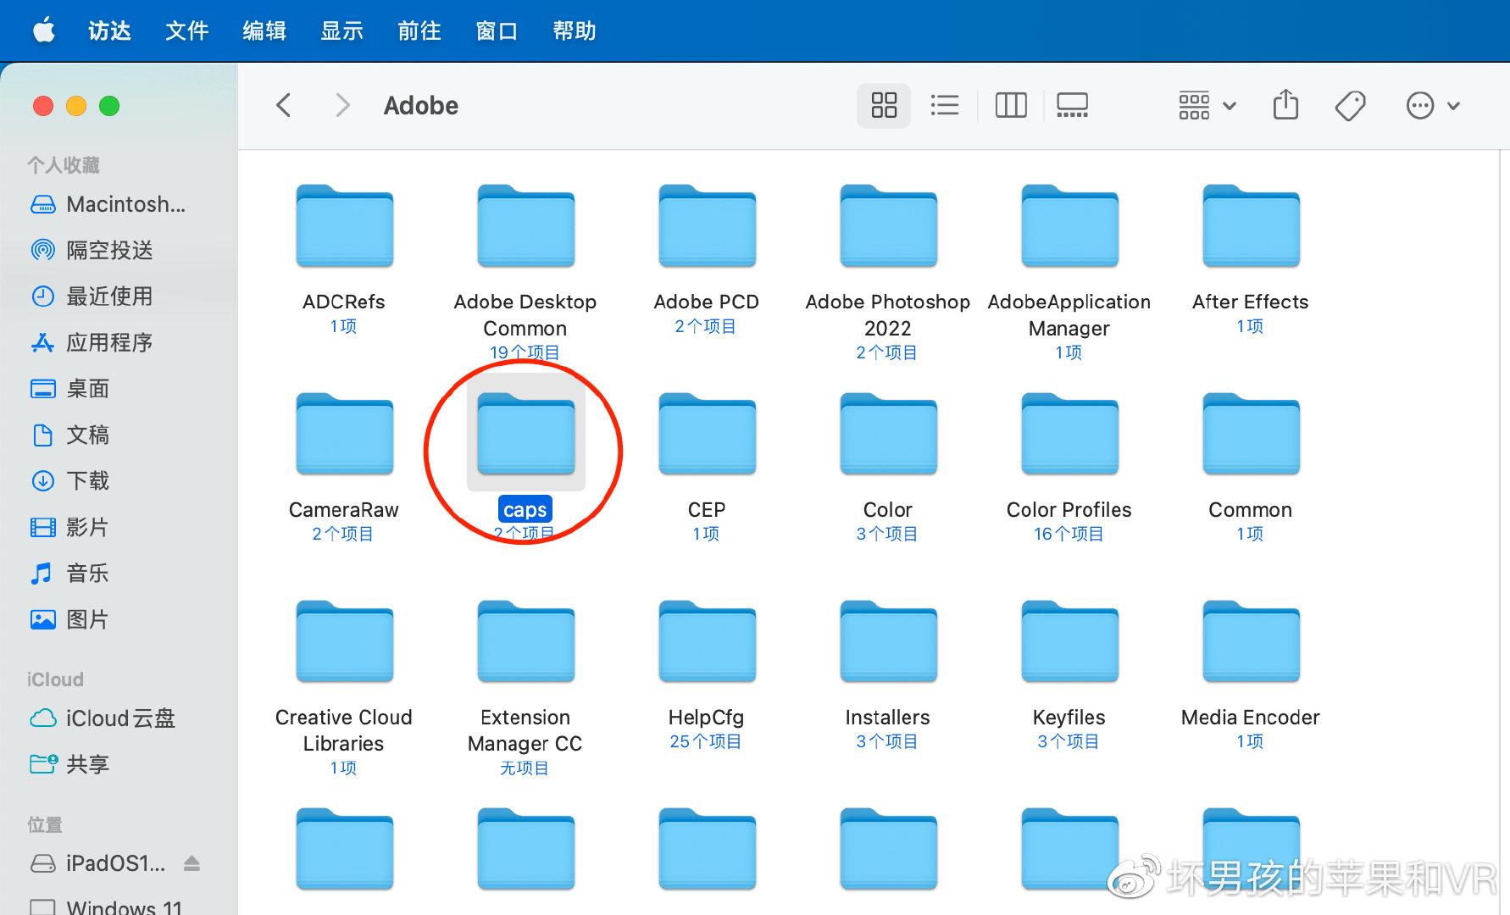Select the AdobeApplication Manager folder
The height and width of the screenshot is (915, 1510).
[1069, 226]
